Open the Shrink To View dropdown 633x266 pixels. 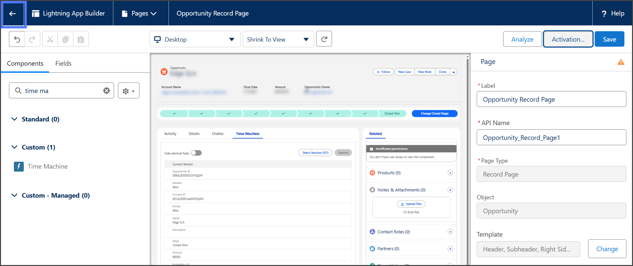(x=278, y=39)
